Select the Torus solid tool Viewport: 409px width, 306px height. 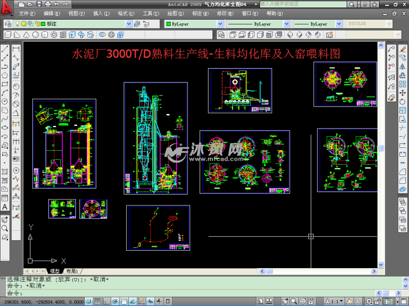tap(54, 35)
